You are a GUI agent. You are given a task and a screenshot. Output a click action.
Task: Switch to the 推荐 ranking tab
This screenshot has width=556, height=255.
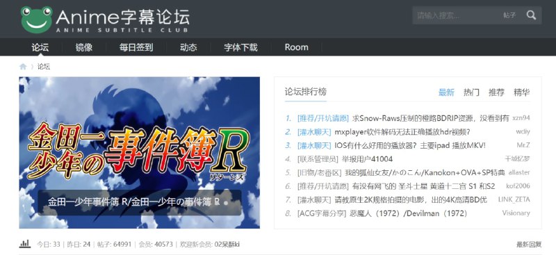496,92
